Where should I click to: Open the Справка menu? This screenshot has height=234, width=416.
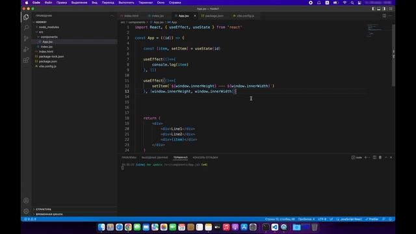[x=175, y=3]
